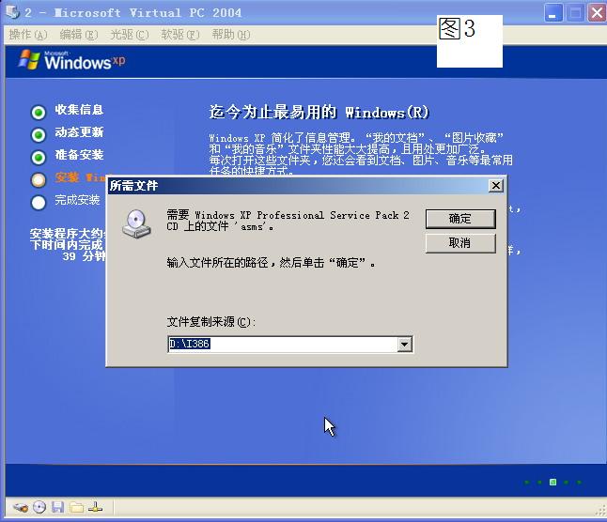Viewport: 607px width, 522px height.
Task: Open the 帮助(H) menu
Action: 231,35
